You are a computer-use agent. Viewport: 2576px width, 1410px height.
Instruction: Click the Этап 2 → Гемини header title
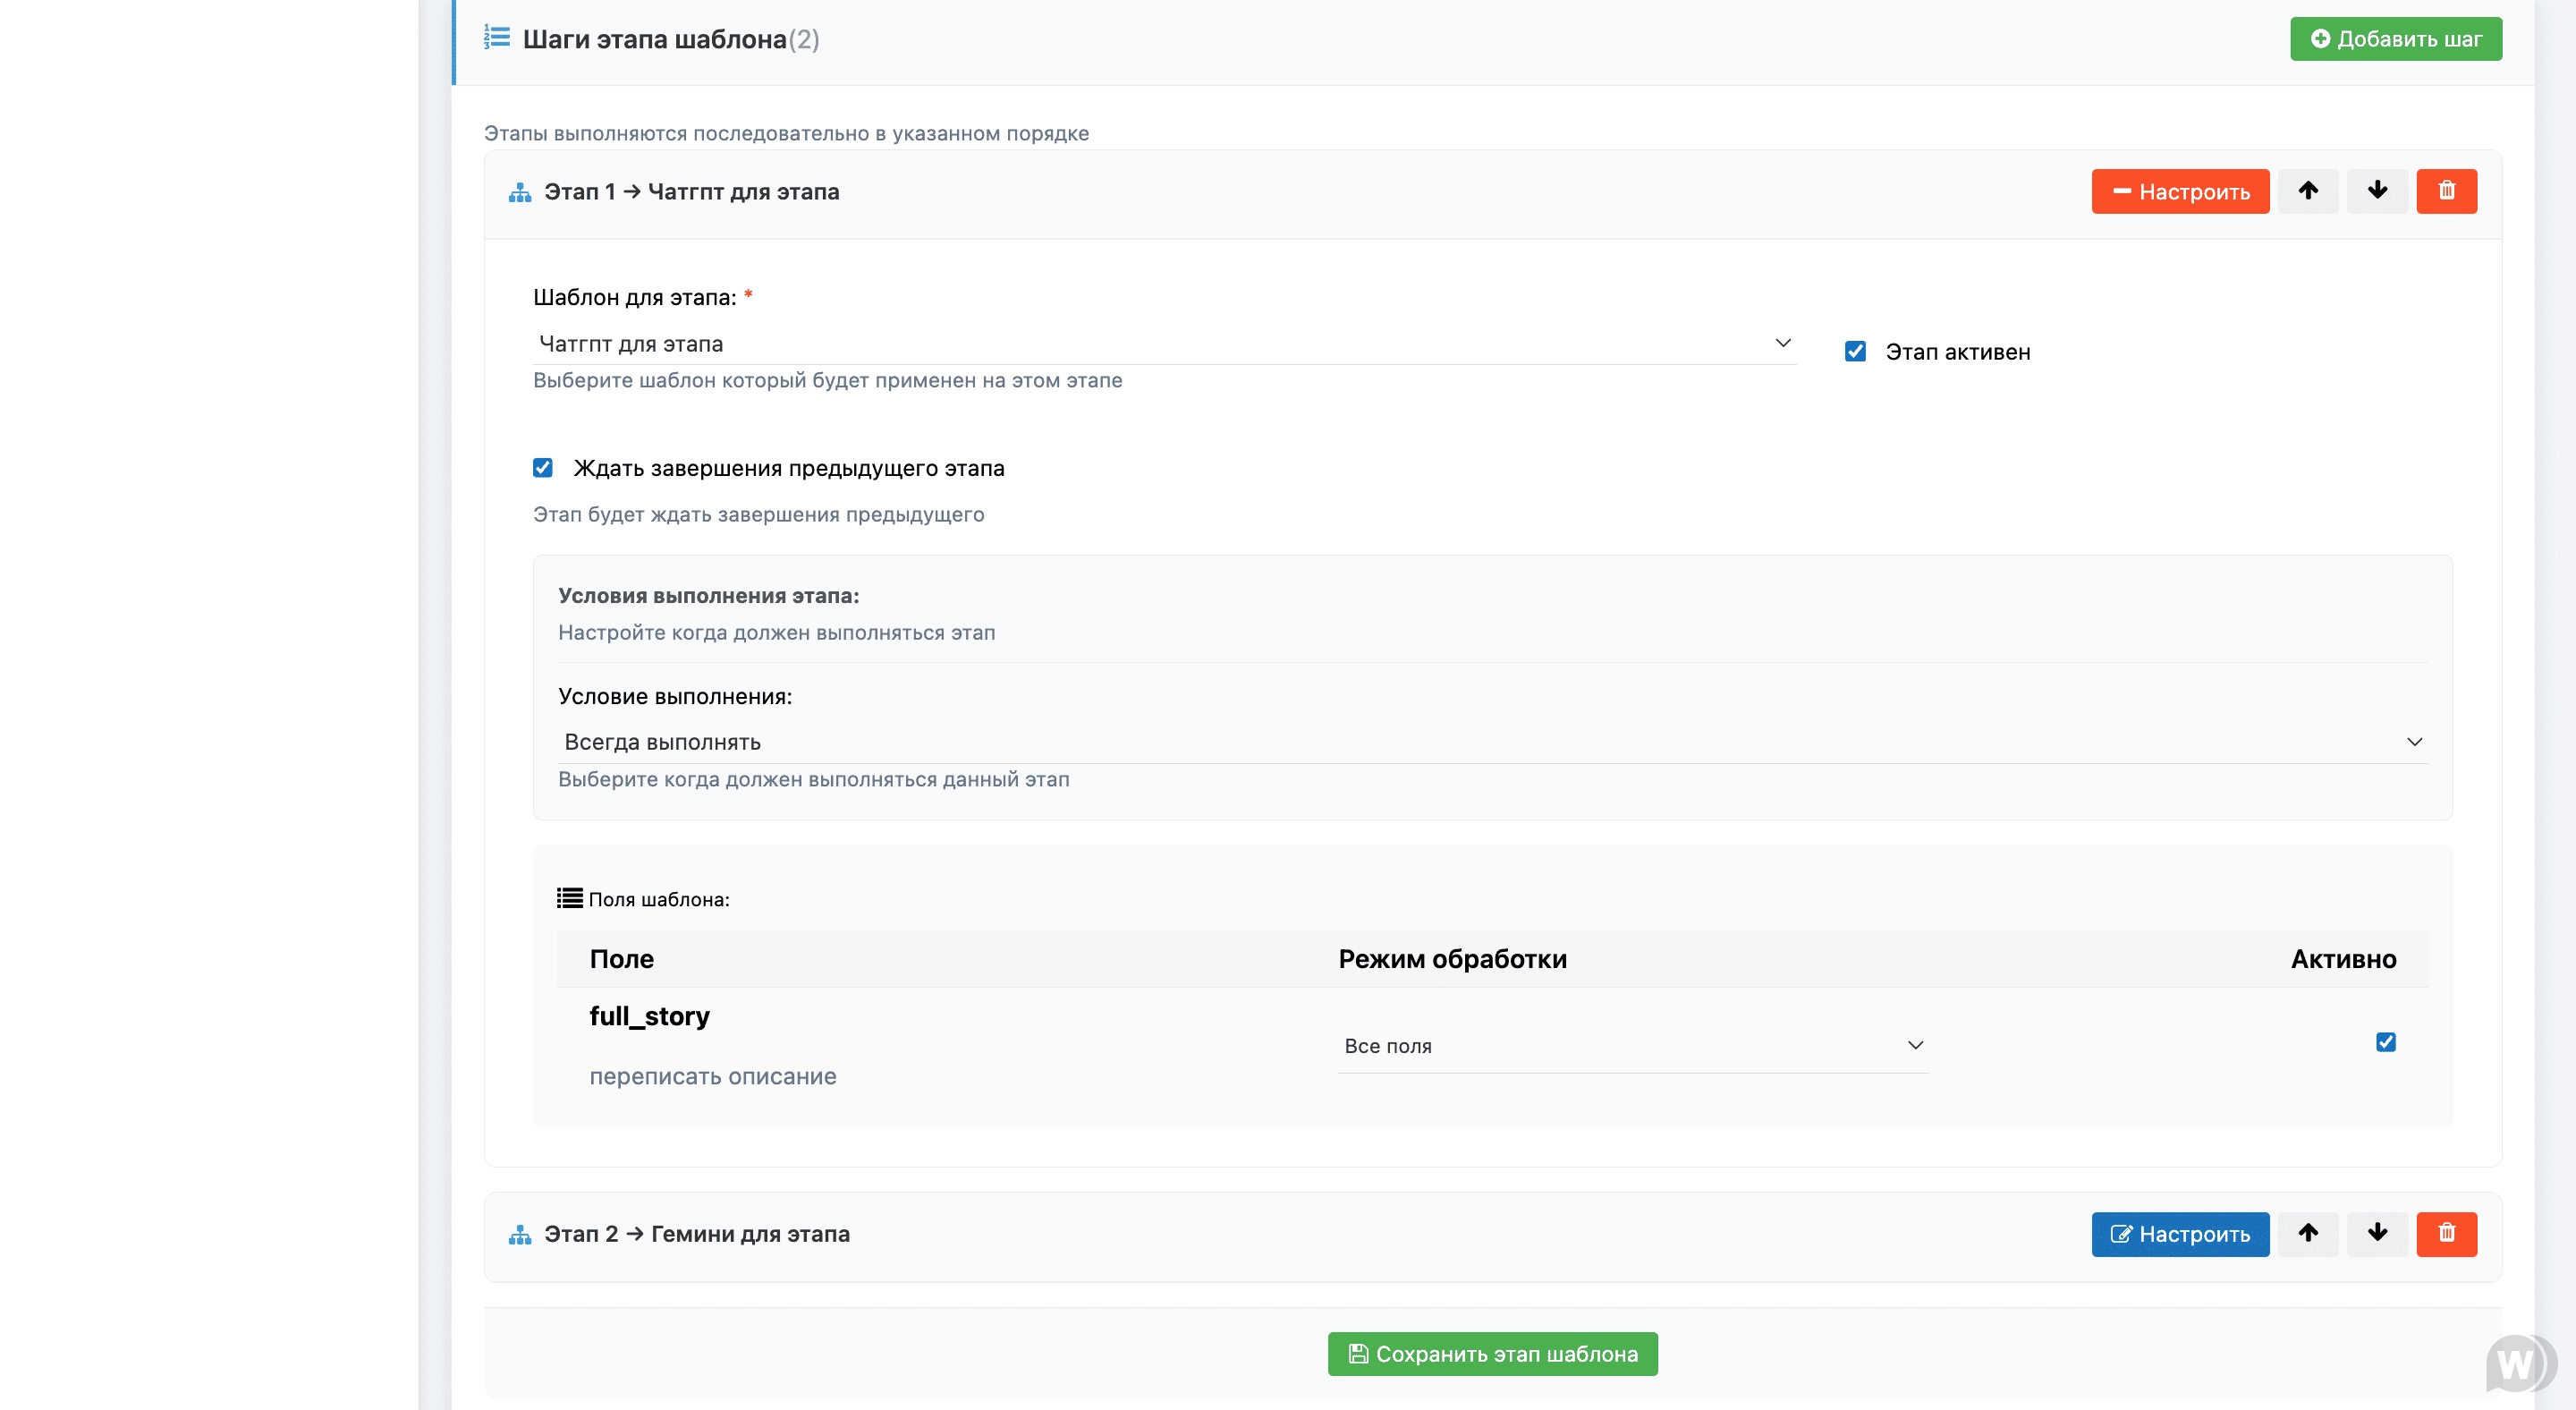point(697,1233)
